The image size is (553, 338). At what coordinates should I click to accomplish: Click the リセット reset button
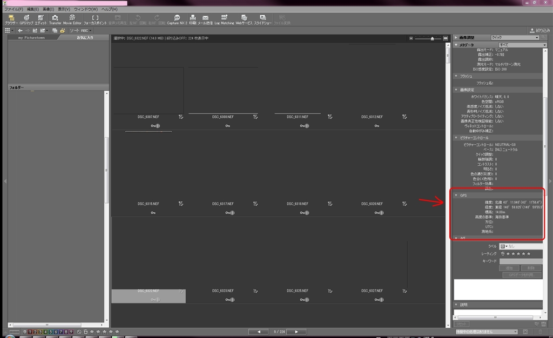click(461, 323)
